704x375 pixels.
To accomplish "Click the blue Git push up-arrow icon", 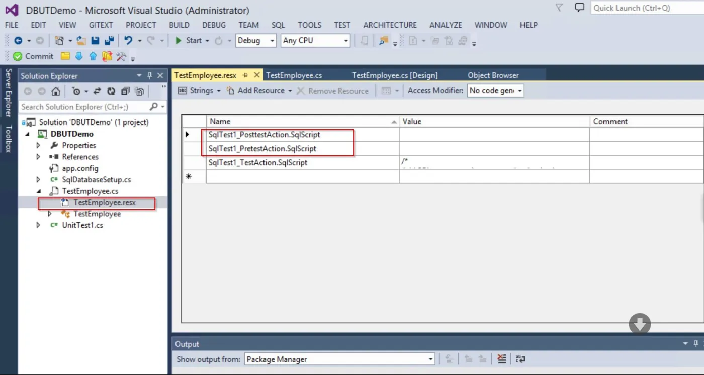I will click(x=93, y=56).
